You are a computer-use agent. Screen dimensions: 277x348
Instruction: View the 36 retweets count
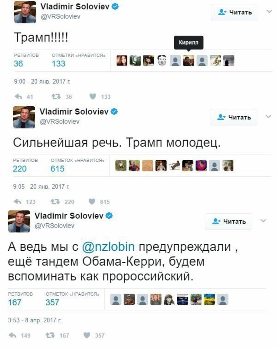[18, 64]
